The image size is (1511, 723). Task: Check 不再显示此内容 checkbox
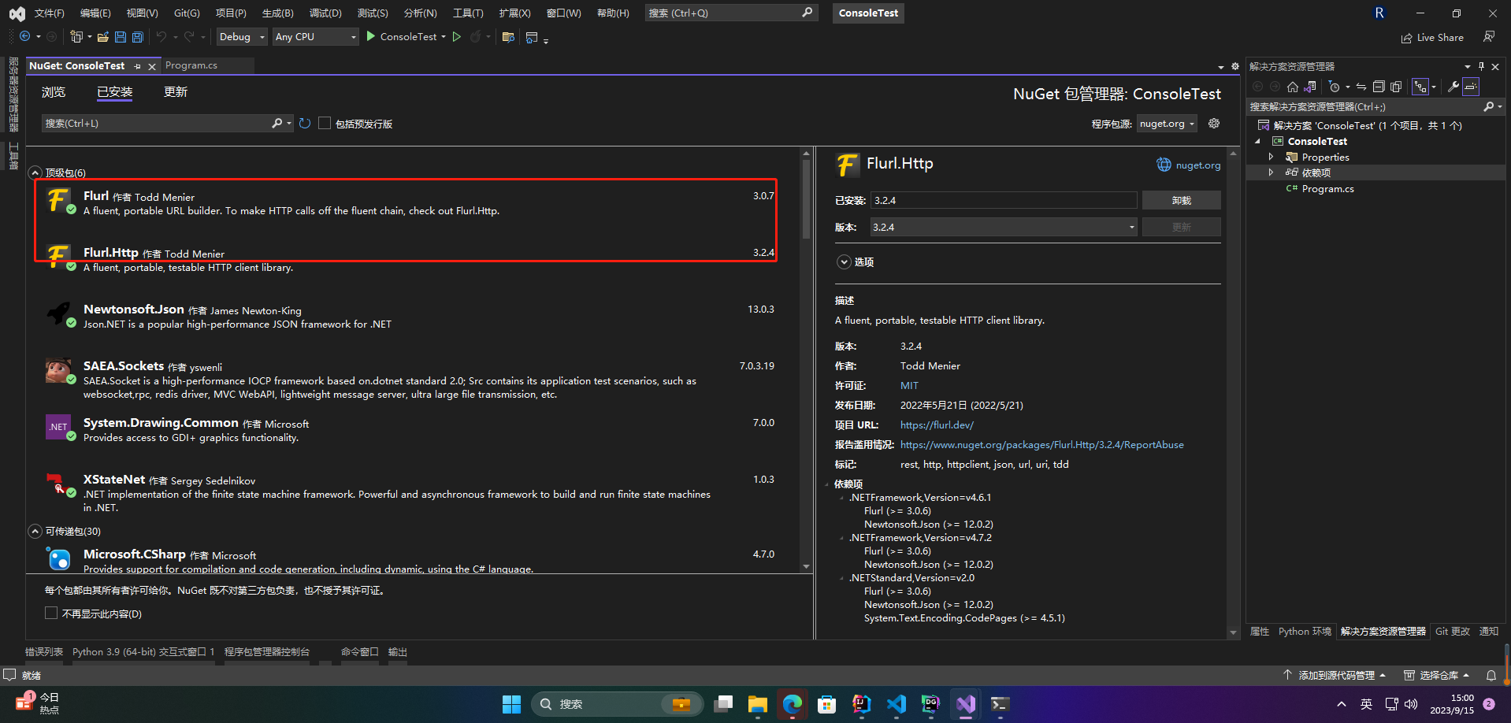pos(51,613)
